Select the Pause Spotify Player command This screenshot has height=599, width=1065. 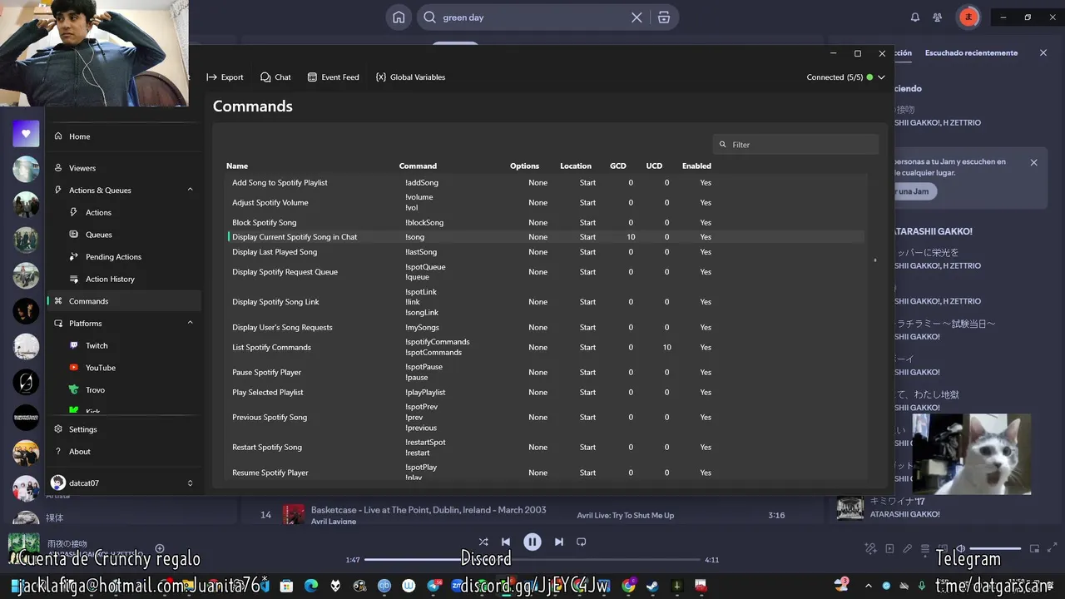[x=546, y=372]
